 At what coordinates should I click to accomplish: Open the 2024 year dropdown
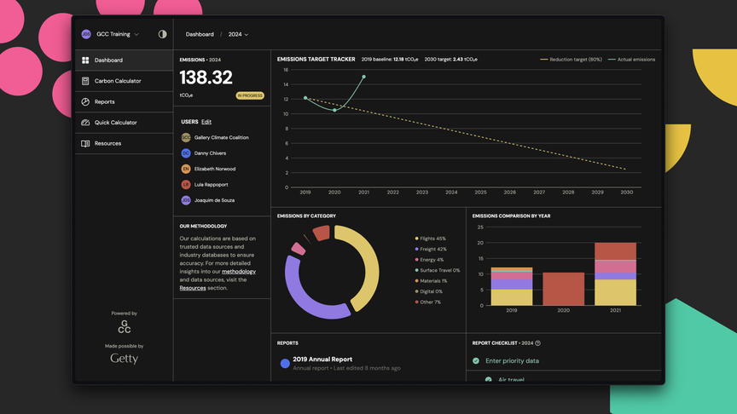[x=238, y=34]
